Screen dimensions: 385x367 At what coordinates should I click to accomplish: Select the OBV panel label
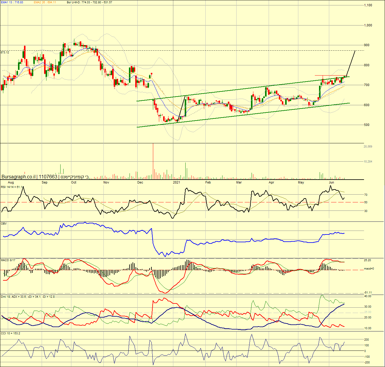click(4, 223)
